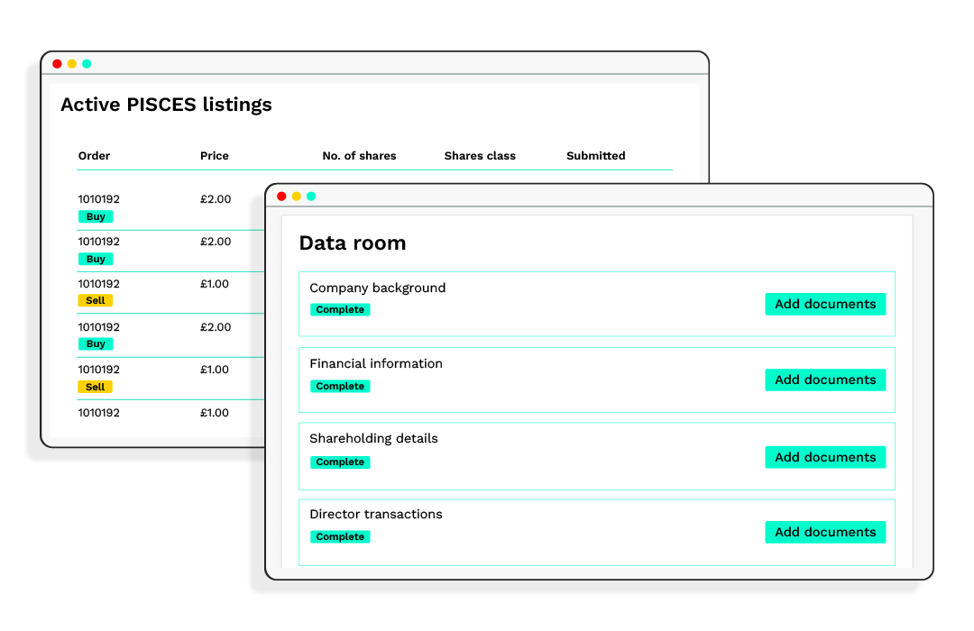Click the Price column header
The height and width of the screenshot is (631, 974).
click(215, 156)
